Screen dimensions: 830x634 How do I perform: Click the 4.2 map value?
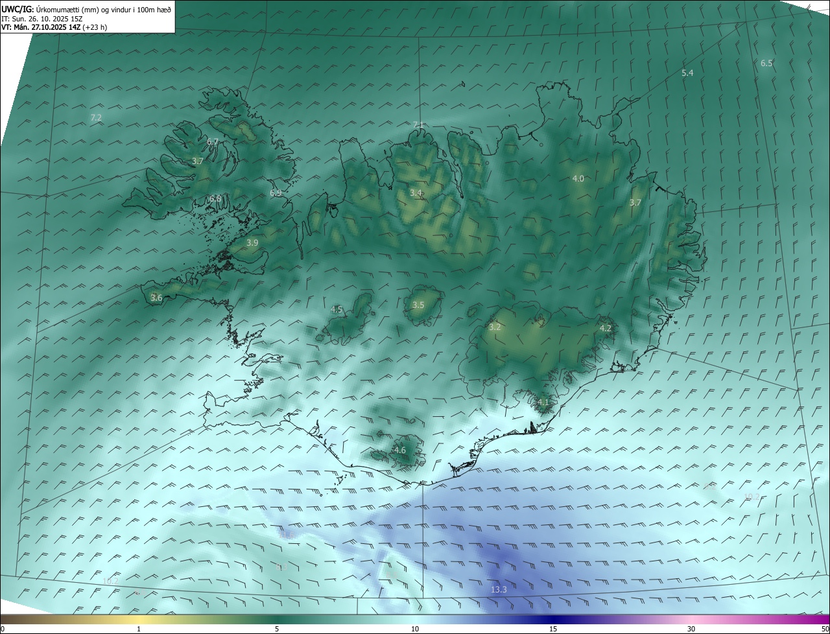pyautogui.click(x=606, y=329)
